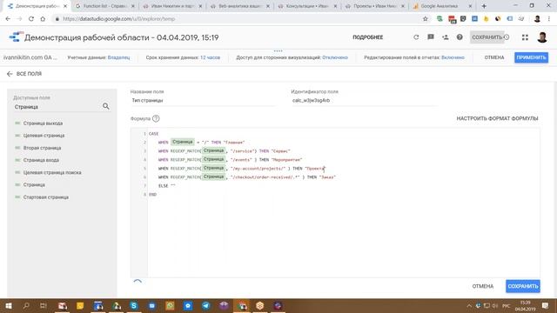Open 12 часов data freshness link

pos(210,57)
